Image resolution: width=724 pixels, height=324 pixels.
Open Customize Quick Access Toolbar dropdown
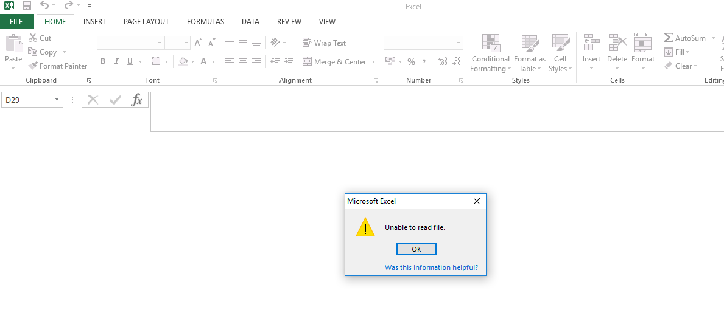tap(90, 7)
